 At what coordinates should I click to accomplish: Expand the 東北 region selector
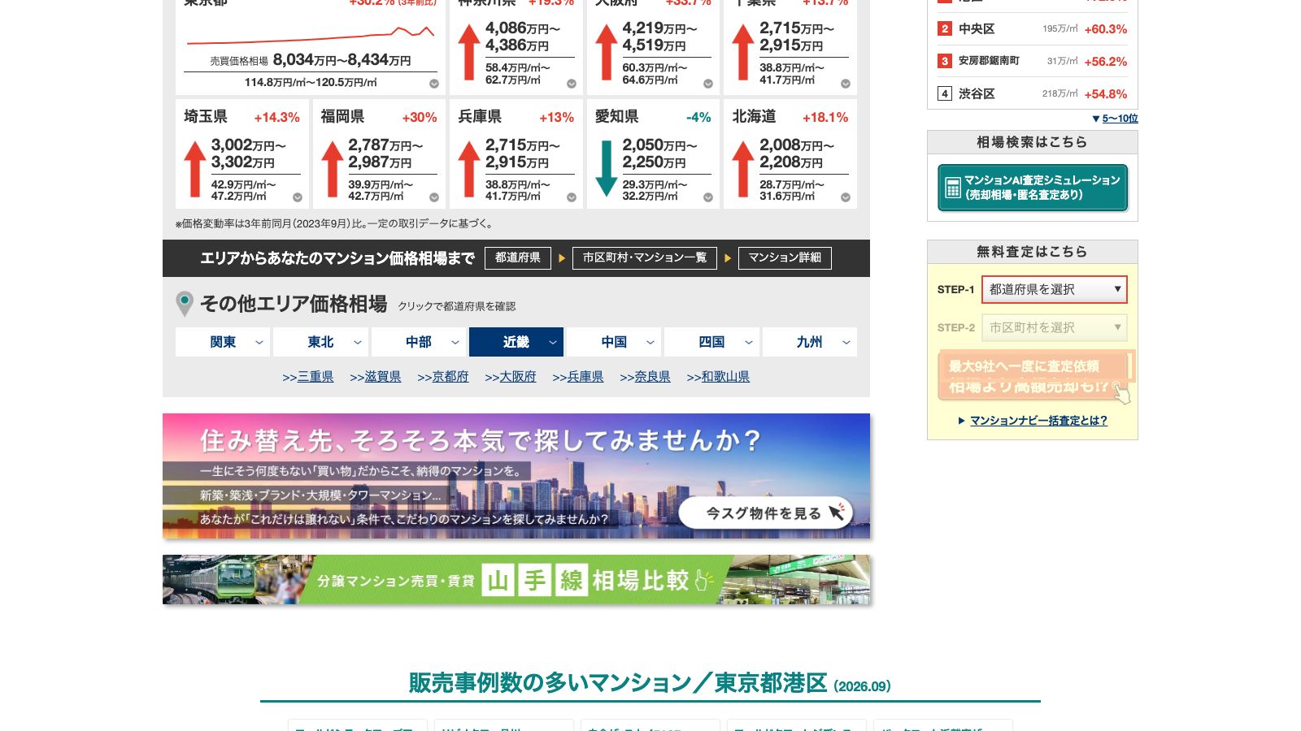click(x=320, y=342)
